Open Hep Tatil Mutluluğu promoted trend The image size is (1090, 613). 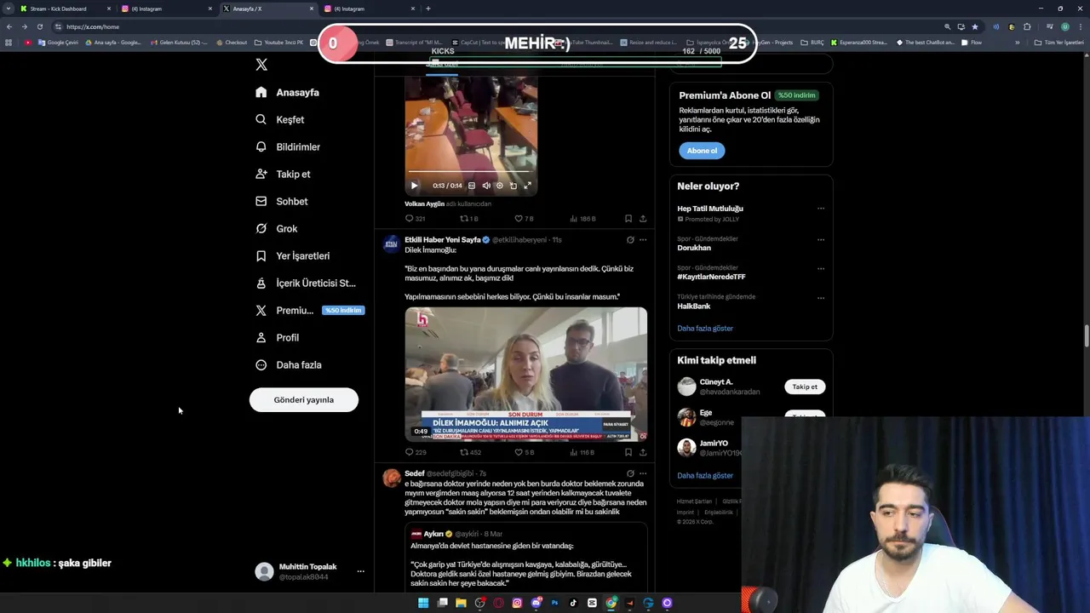coord(710,209)
